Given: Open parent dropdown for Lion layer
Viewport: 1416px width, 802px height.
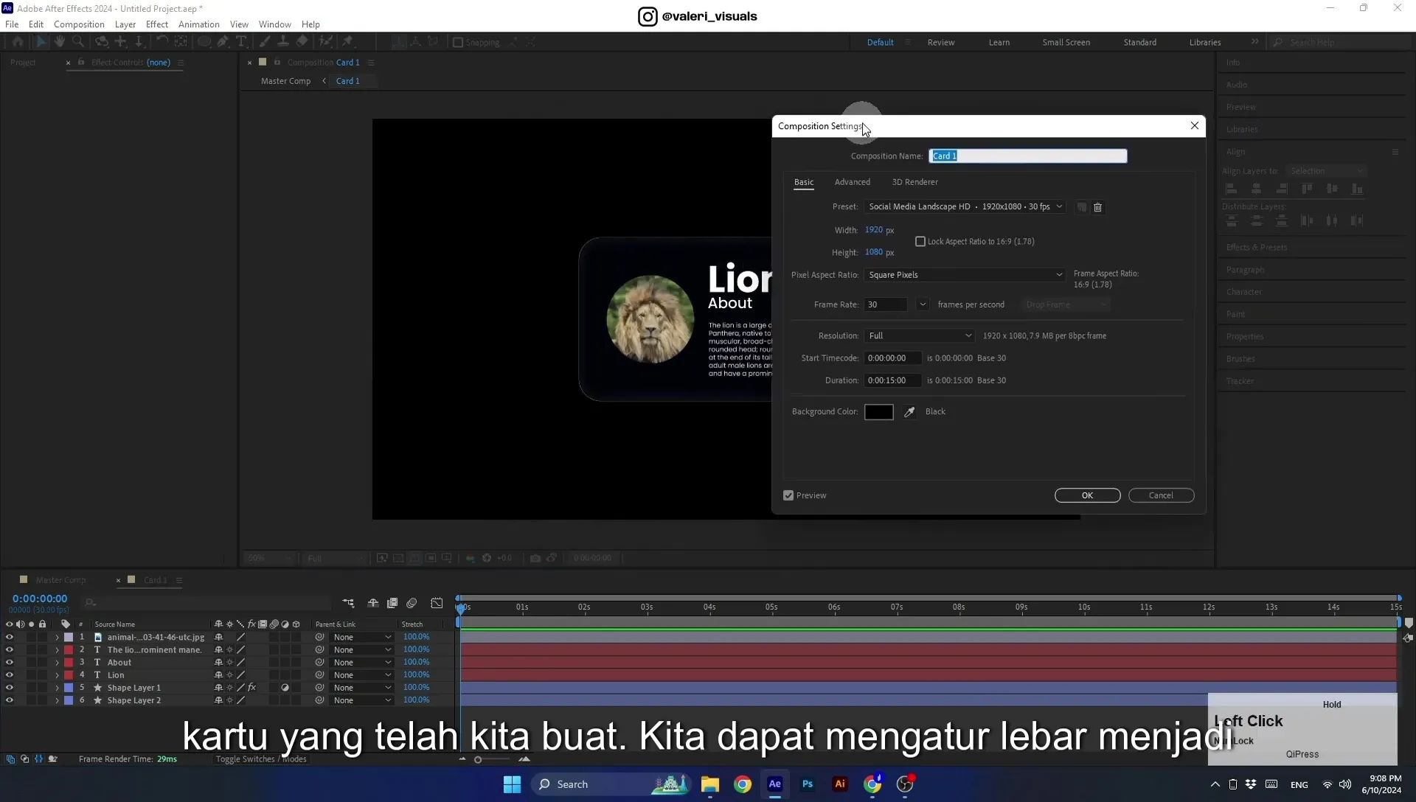Looking at the screenshot, I should (361, 675).
